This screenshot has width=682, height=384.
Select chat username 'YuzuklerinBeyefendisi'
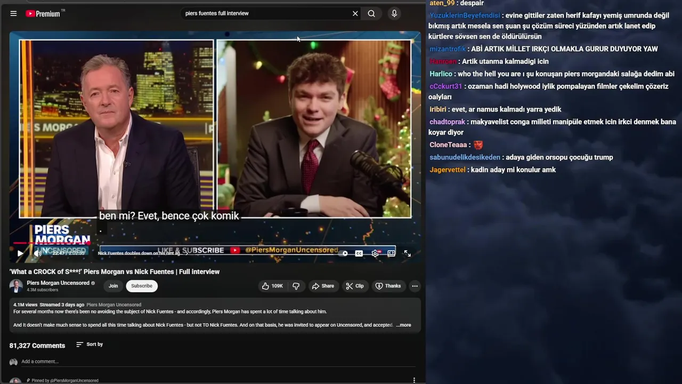coord(465,15)
